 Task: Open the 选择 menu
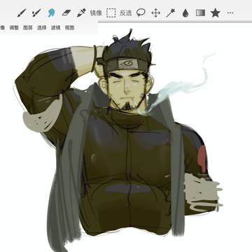[x=41, y=27]
